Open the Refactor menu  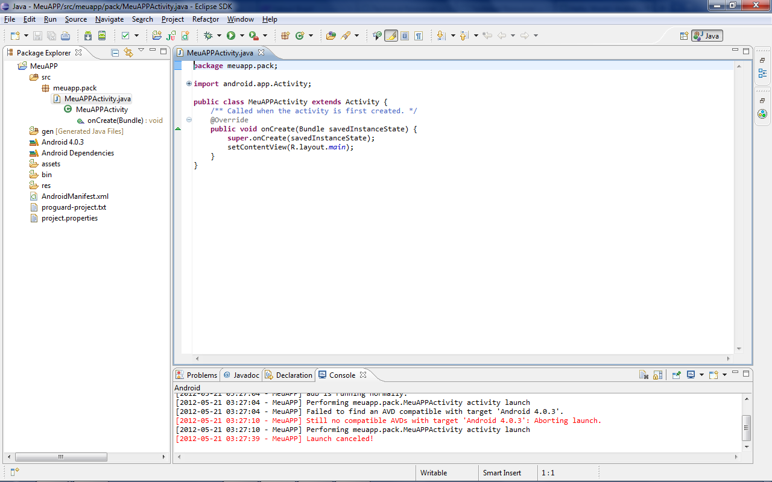pyautogui.click(x=206, y=19)
